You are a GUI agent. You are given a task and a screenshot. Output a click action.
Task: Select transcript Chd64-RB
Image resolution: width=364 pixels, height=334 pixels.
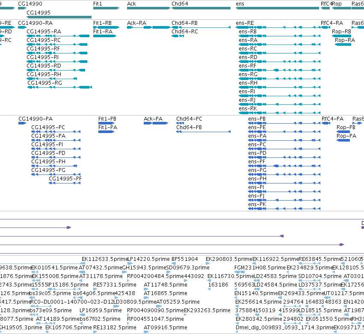point(201,27)
